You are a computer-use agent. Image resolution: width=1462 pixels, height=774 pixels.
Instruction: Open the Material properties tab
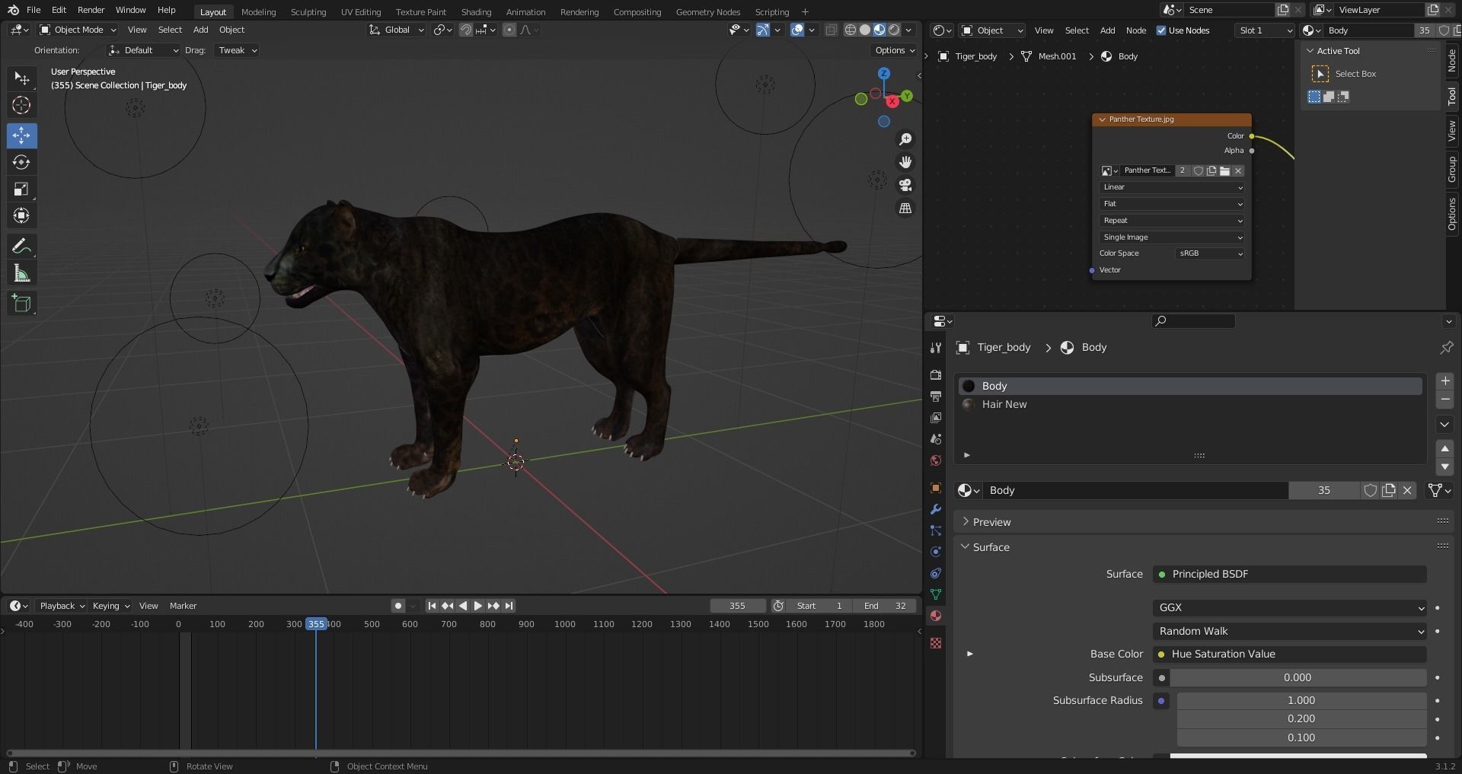point(936,616)
